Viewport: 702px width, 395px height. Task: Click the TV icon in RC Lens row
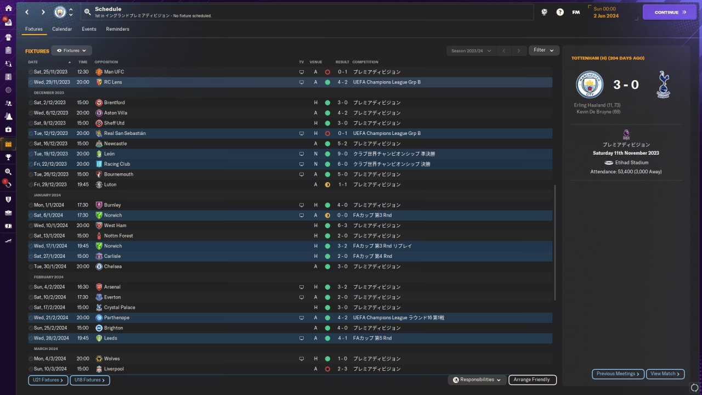pyautogui.click(x=301, y=82)
